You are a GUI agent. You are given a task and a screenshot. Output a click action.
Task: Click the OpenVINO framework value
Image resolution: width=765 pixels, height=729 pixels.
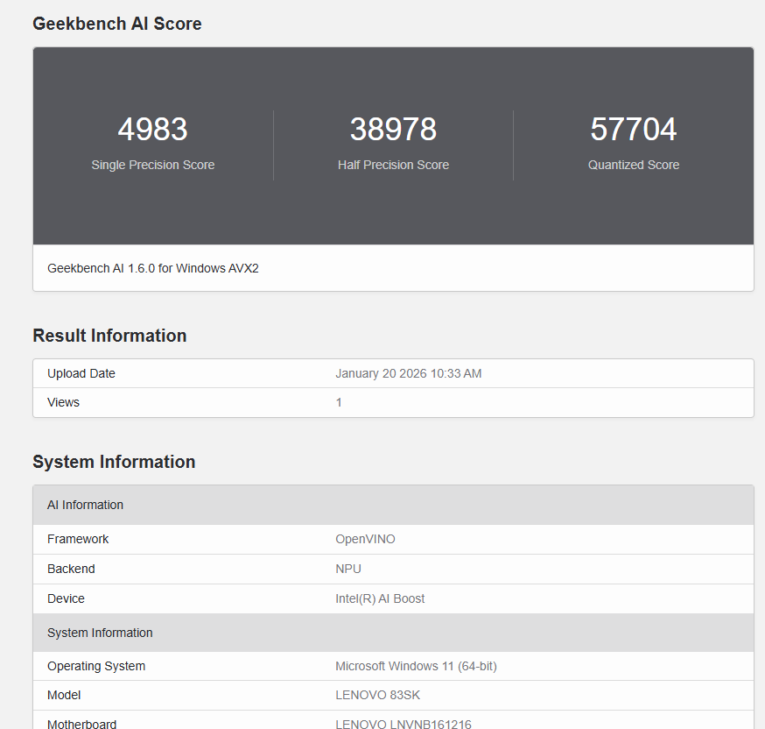[x=365, y=539]
